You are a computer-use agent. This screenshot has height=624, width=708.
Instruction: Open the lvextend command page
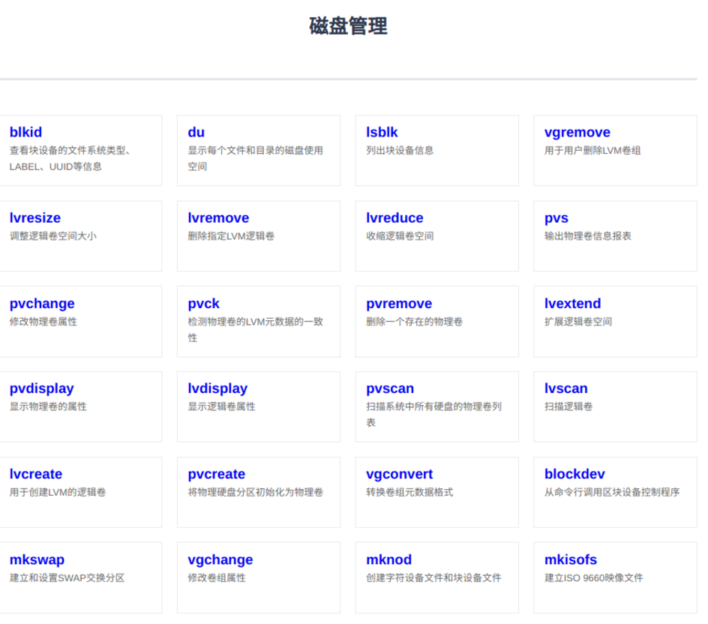click(x=573, y=304)
